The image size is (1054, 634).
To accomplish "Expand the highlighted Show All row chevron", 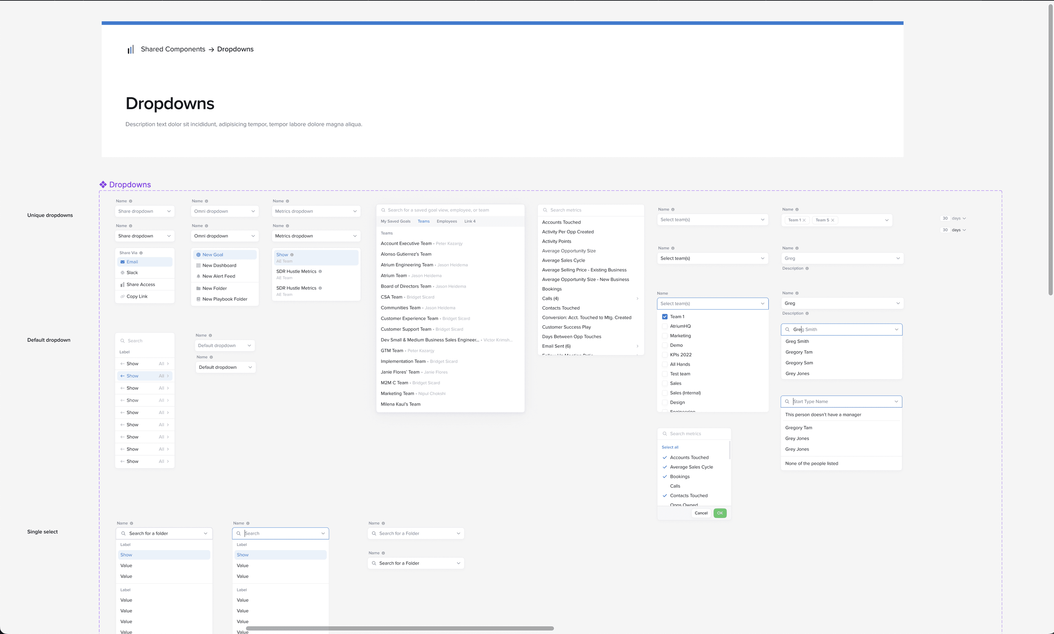I will [168, 376].
